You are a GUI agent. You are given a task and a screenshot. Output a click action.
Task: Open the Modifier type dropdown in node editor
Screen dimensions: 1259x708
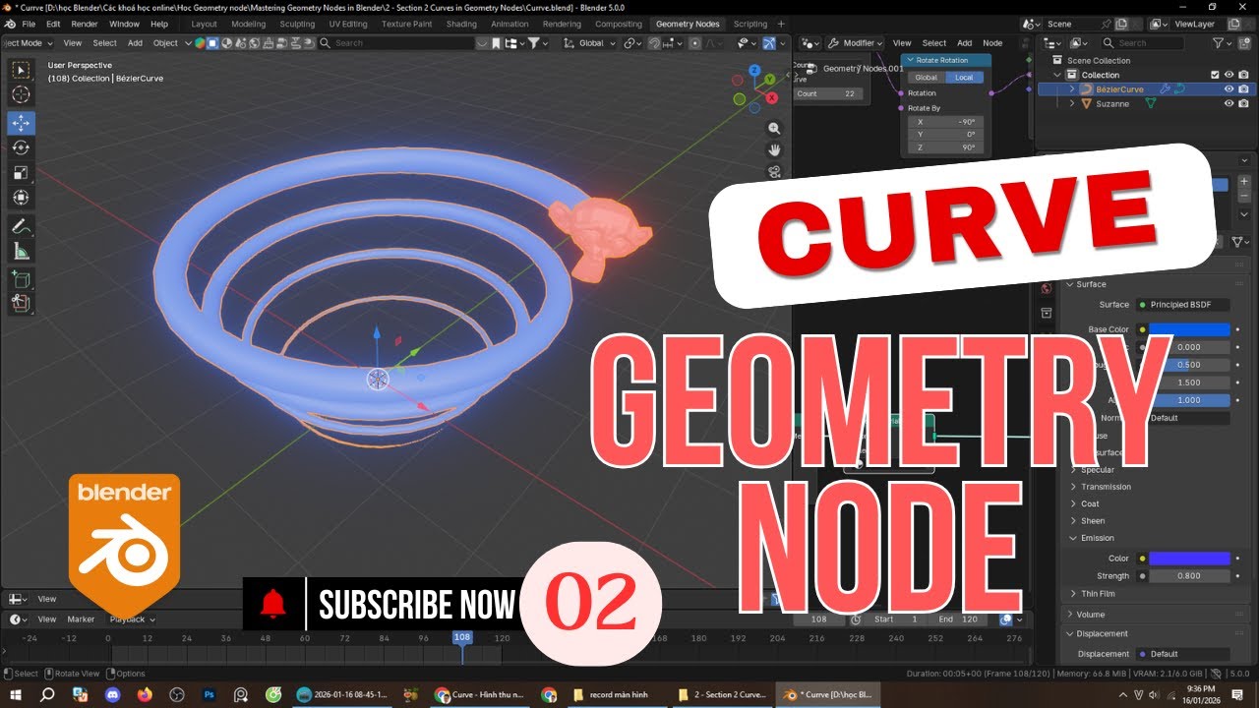click(x=855, y=43)
